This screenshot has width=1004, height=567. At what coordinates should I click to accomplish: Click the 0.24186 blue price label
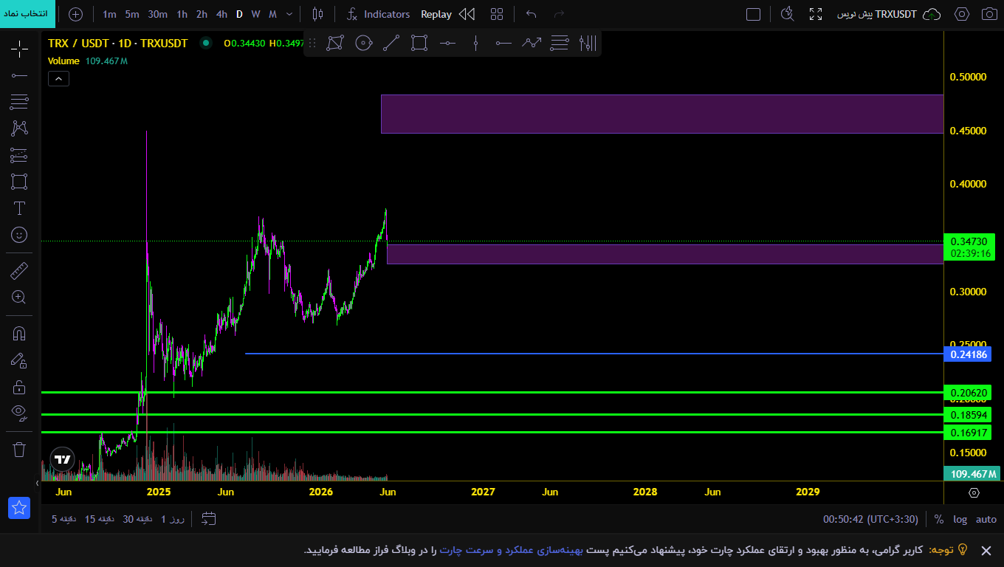coord(969,354)
